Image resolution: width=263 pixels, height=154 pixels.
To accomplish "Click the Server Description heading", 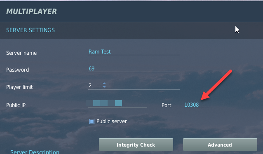I will tap(35, 152).
